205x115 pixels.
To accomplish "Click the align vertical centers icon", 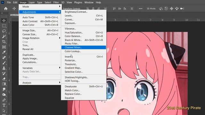I will coord(119,9).
